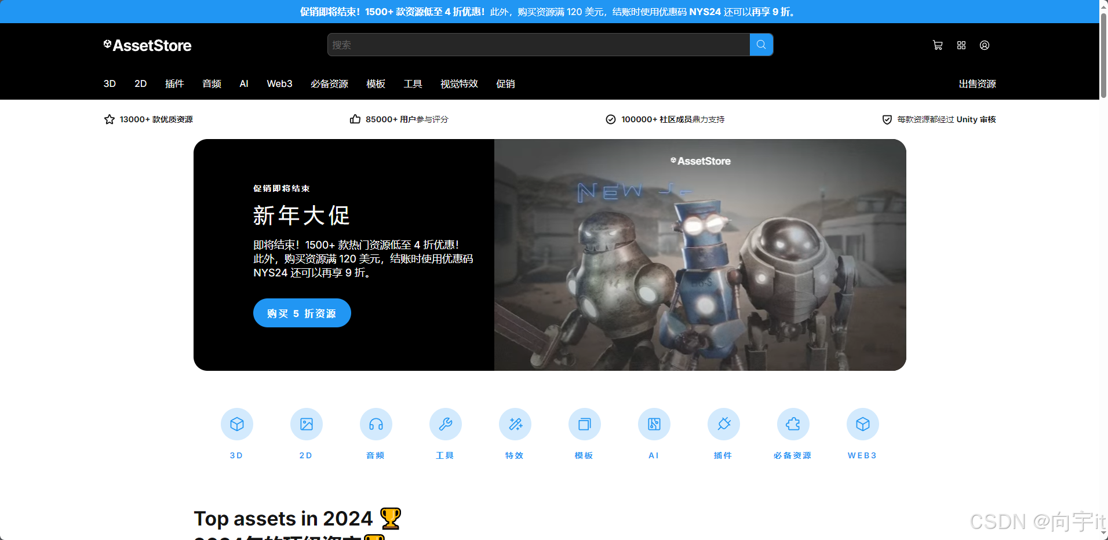Click the robots promotional banner image
This screenshot has width=1108, height=540.
pyautogui.click(x=700, y=255)
